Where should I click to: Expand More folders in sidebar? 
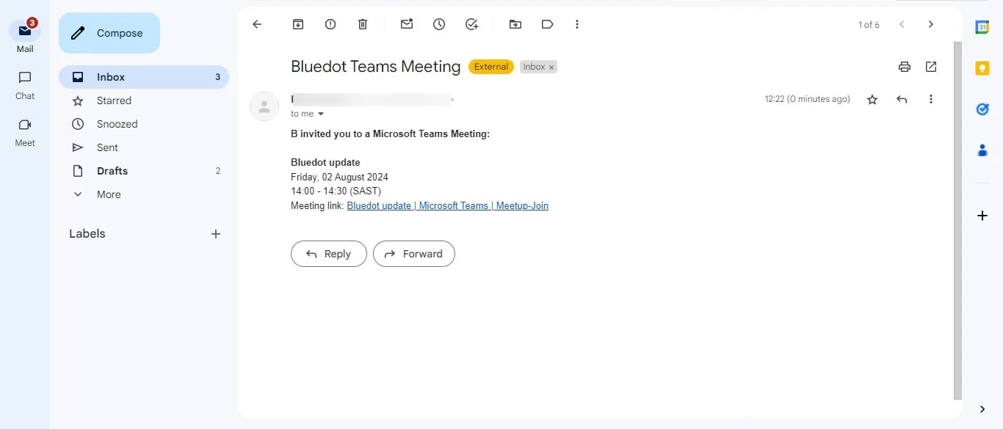144,194
